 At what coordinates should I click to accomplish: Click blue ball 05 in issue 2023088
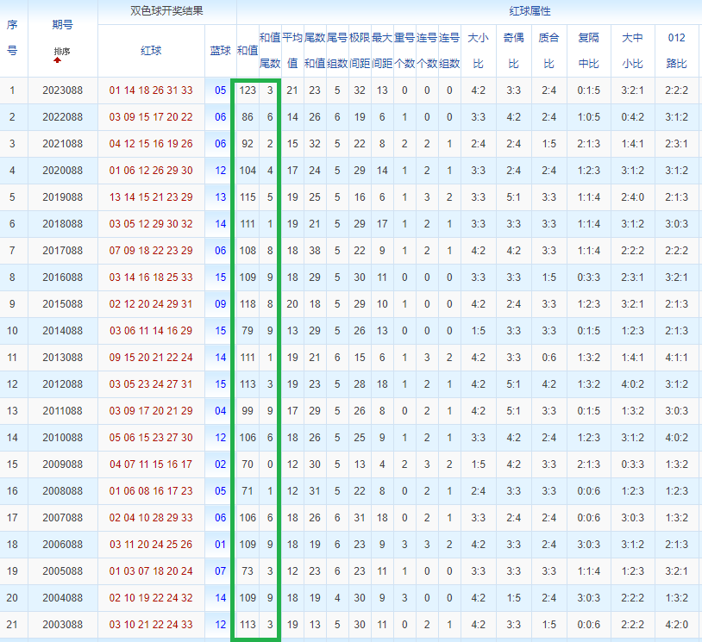(220, 90)
